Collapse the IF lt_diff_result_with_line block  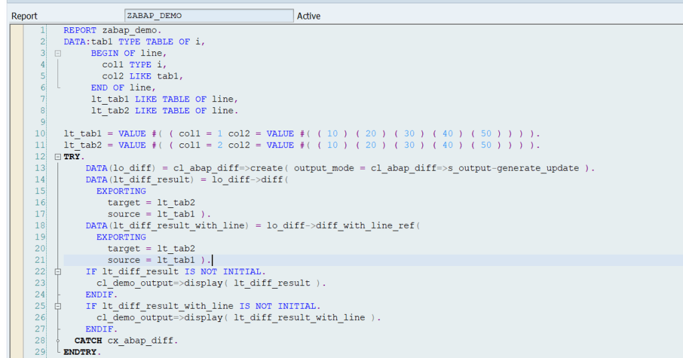click(x=57, y=306)
